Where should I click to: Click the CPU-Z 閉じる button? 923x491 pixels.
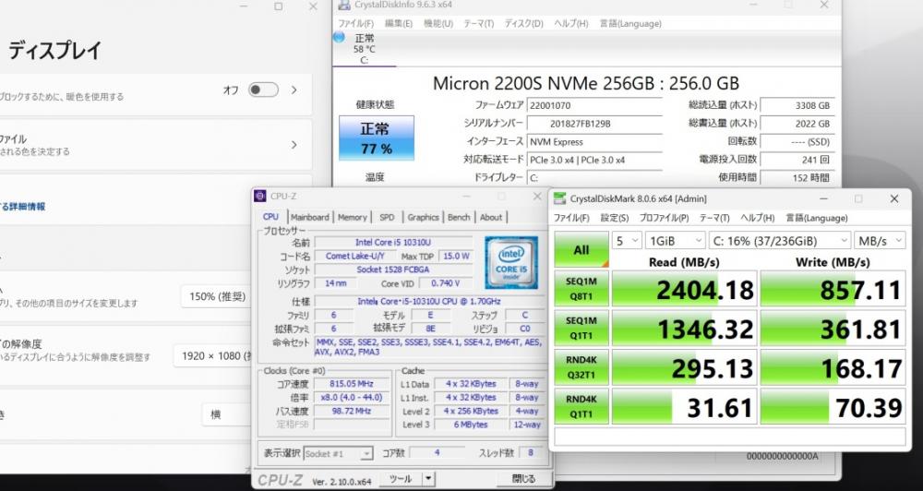point(523,479)
